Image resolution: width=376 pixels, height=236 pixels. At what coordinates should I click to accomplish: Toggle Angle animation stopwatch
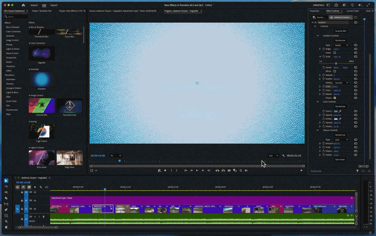(x=323, y=49)
